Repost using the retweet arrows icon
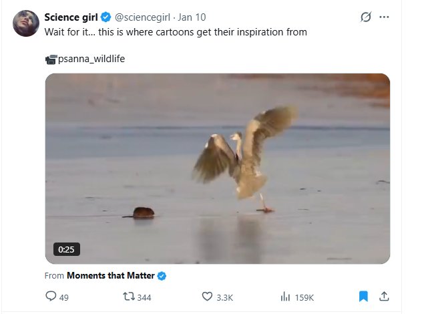 click(x=129, y=296)
